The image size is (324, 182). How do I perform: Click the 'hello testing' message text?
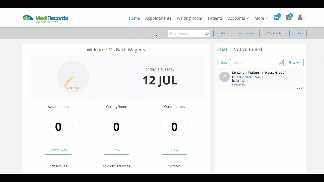240,81
